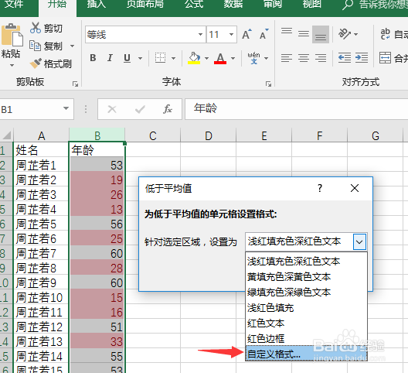Switch to the 公式 tab
The image size is (408, 373).
(x=194, y=4)
